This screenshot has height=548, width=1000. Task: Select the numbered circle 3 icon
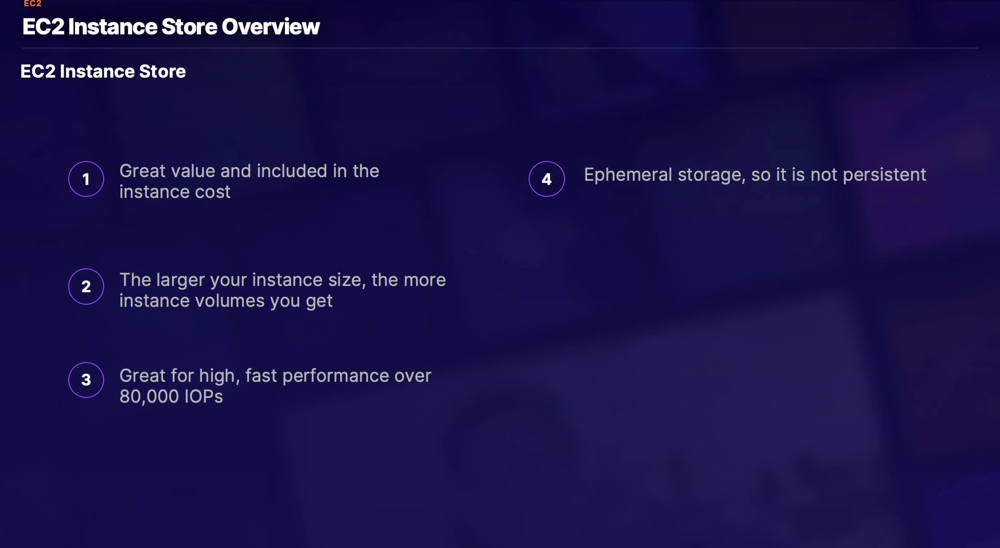click(x=86, y=380)
